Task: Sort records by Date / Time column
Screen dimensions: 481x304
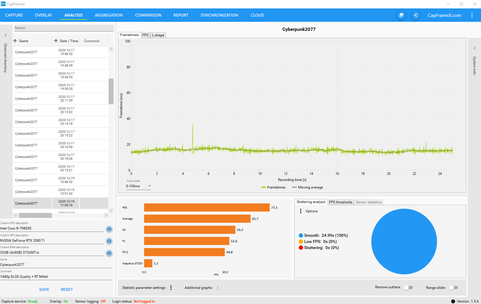Action: (x=66, y=41)
